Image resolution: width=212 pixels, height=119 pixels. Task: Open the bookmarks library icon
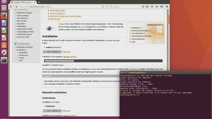[x=147, y=7]
